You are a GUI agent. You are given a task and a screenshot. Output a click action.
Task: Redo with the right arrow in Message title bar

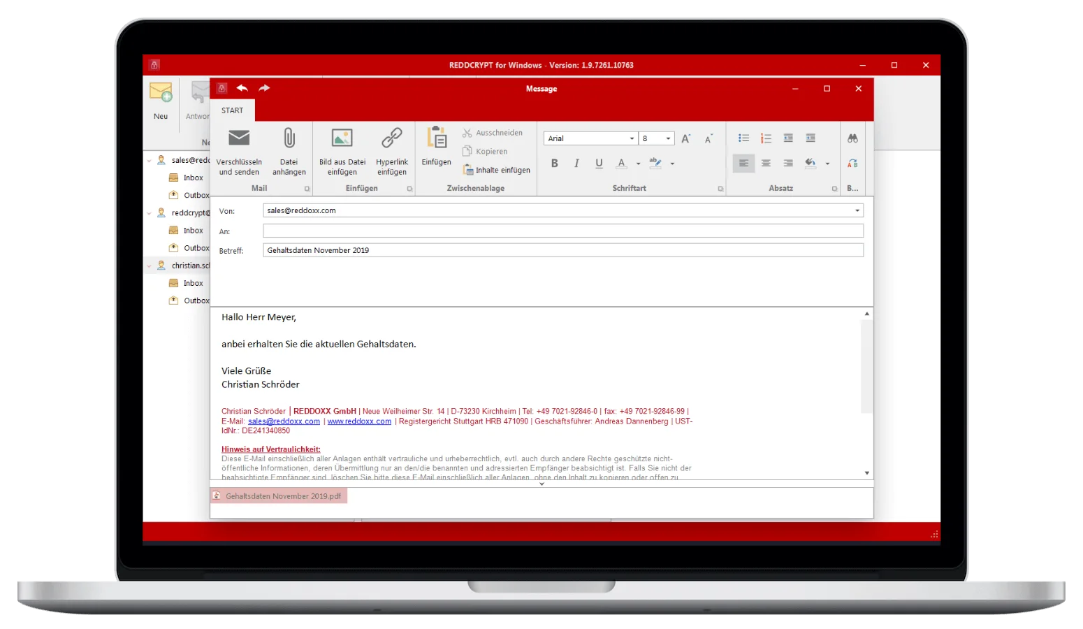[x=264, y=88]
